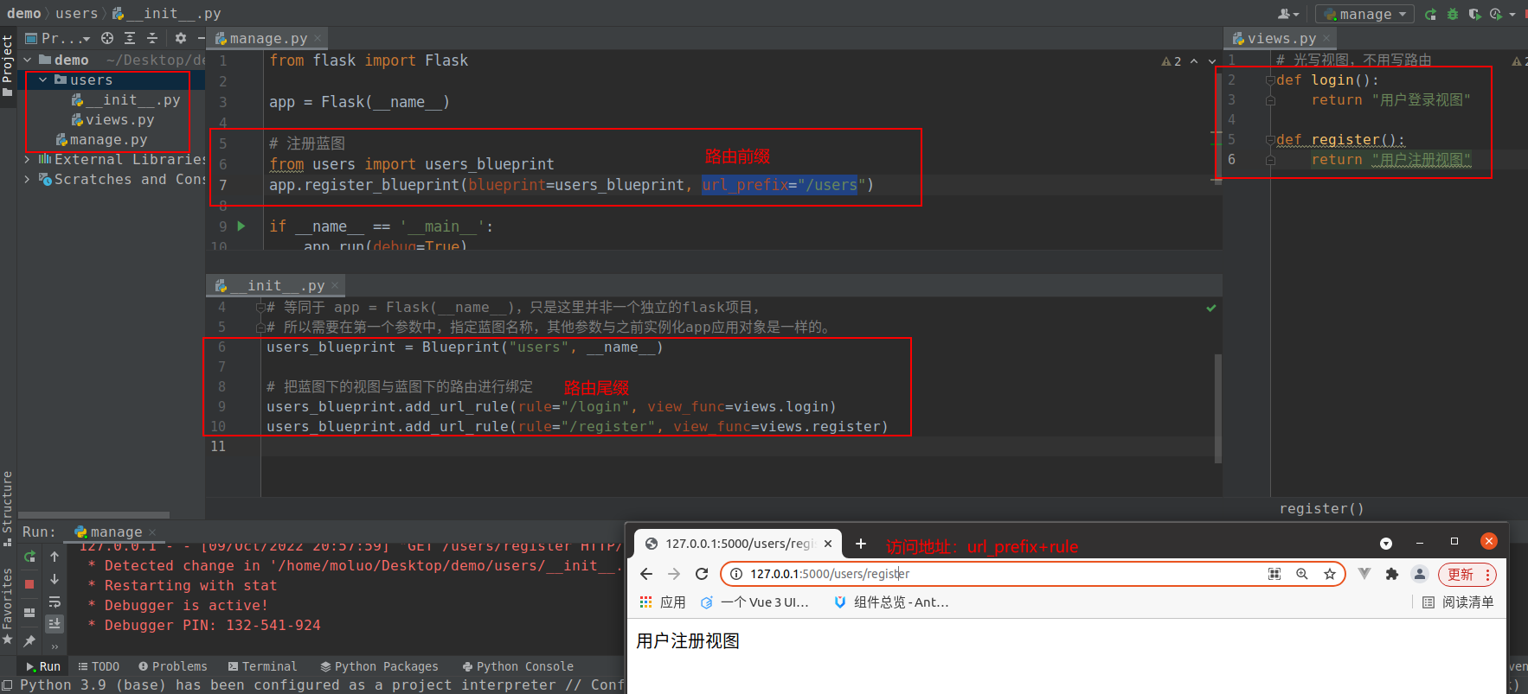1528x694 pixels.
Task: Go forward in the browser window
Action: pyautogui.click(x=674, y=574)
